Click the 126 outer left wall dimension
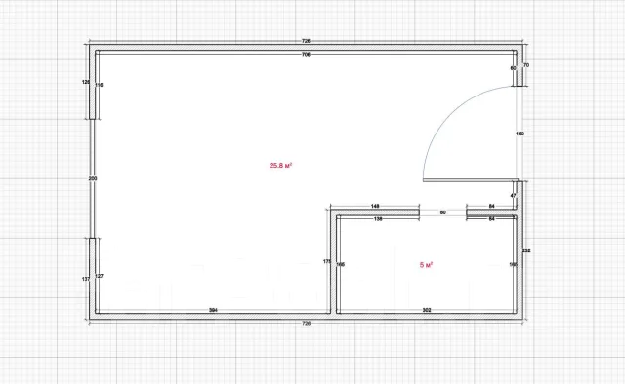This screenshot has width=625, height=384. [x=86, y=82]
